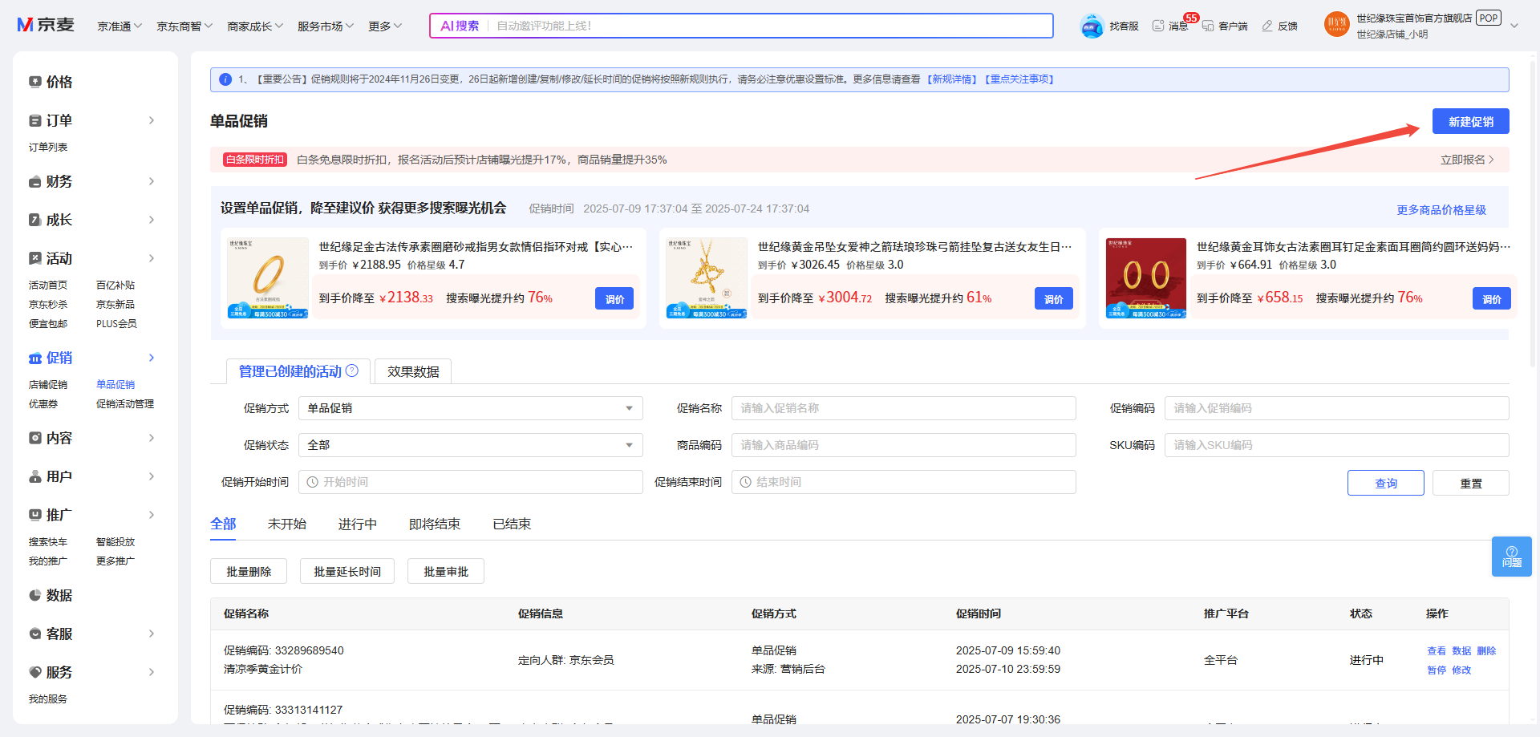Click the 客户端 client icon
This screenshot has width=1540, height=737.
(1208, 26)
